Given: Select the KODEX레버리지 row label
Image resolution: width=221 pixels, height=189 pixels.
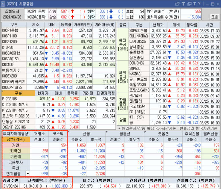Looking at the screenshot, I should 14,82.
